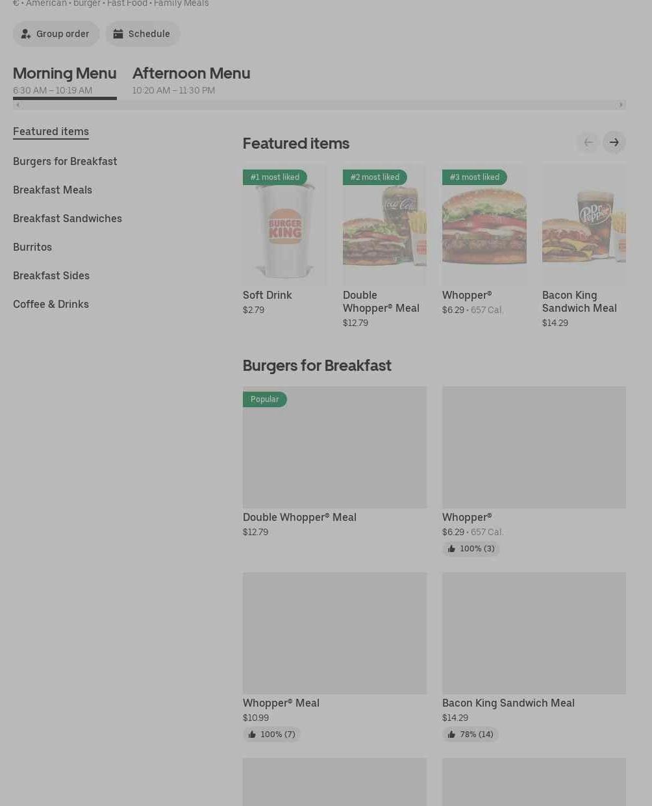Open the Soft Drink cup image
Viewport: 652px width, 806px height.
click(284, 223)
